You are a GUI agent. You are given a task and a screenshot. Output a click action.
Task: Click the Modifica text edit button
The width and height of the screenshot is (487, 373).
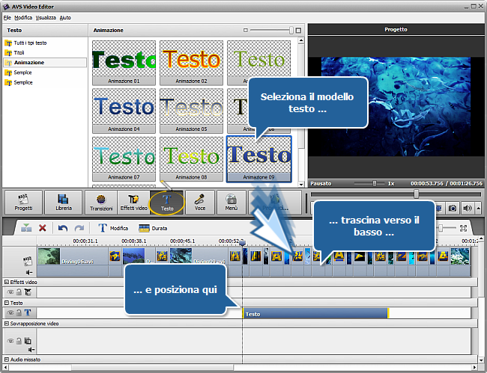point(112,228)
